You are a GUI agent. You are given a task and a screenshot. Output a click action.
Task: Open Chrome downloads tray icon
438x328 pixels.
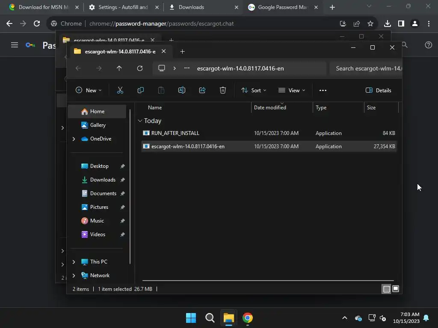point(387,24)
